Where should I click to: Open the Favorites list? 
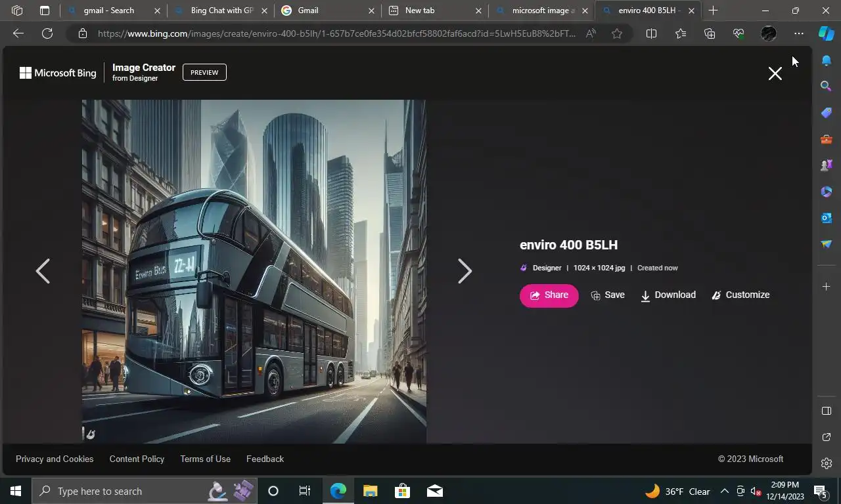click(x=680, y=33)
